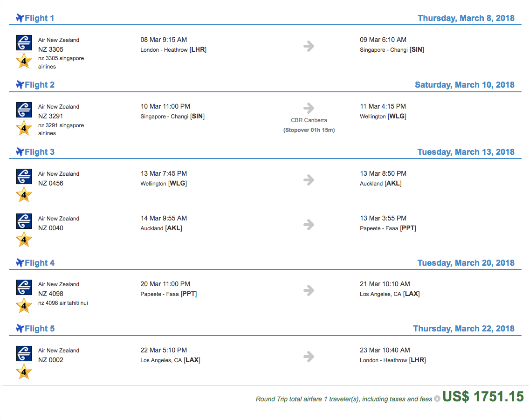
Task: Click the arrow between Singapore and Wellington
Action: pos(309,108)
